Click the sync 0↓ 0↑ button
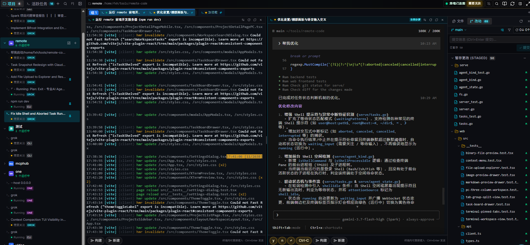 click(522, 30)
